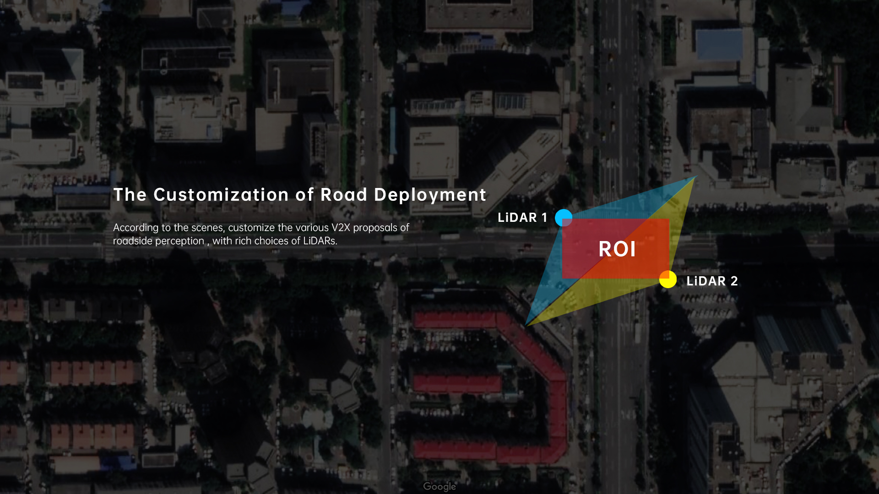Click the 'LiDAR 1' text label

[x=522, y=218]
